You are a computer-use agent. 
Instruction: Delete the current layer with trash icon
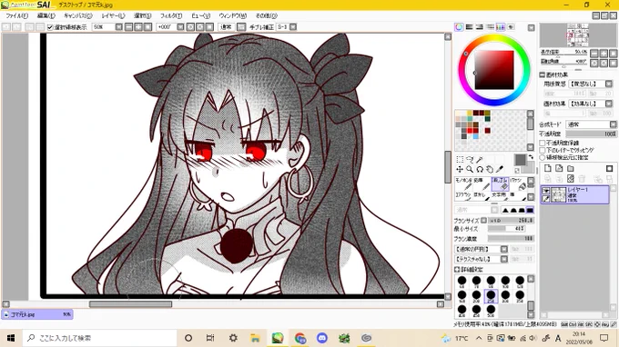(582, 179)
